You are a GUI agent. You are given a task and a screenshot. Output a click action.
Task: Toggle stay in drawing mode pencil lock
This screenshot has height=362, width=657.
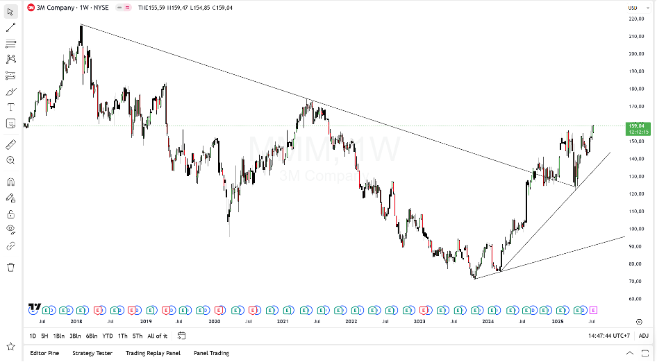(10, 198)
